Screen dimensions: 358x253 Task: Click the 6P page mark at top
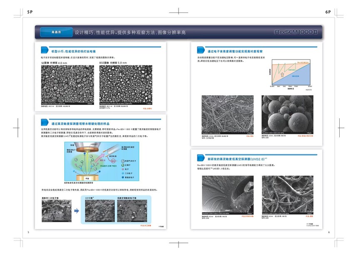[328, 12]
